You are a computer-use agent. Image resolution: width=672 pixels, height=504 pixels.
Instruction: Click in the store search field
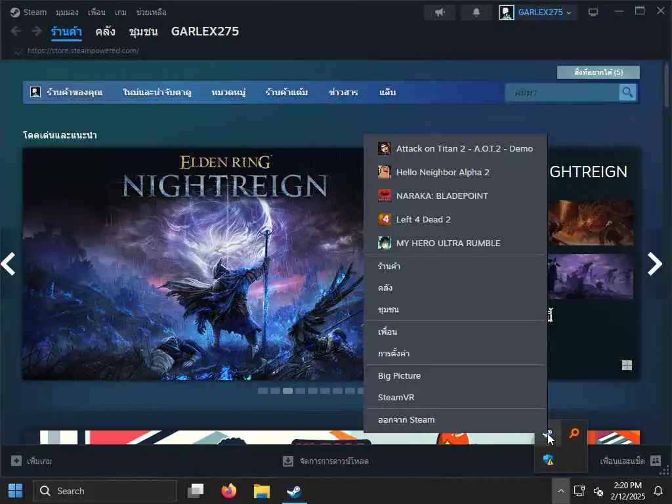pos(562,92)
